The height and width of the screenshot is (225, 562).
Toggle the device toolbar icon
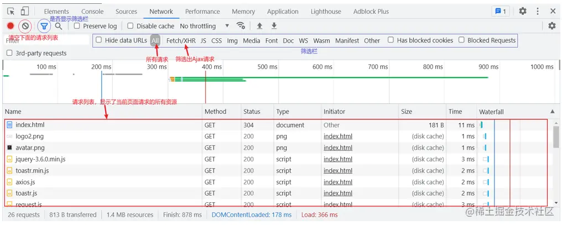[25, 11]
